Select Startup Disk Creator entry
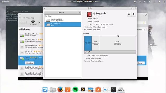The height and width of the screenshot is (93, 166). coord(31,74)
